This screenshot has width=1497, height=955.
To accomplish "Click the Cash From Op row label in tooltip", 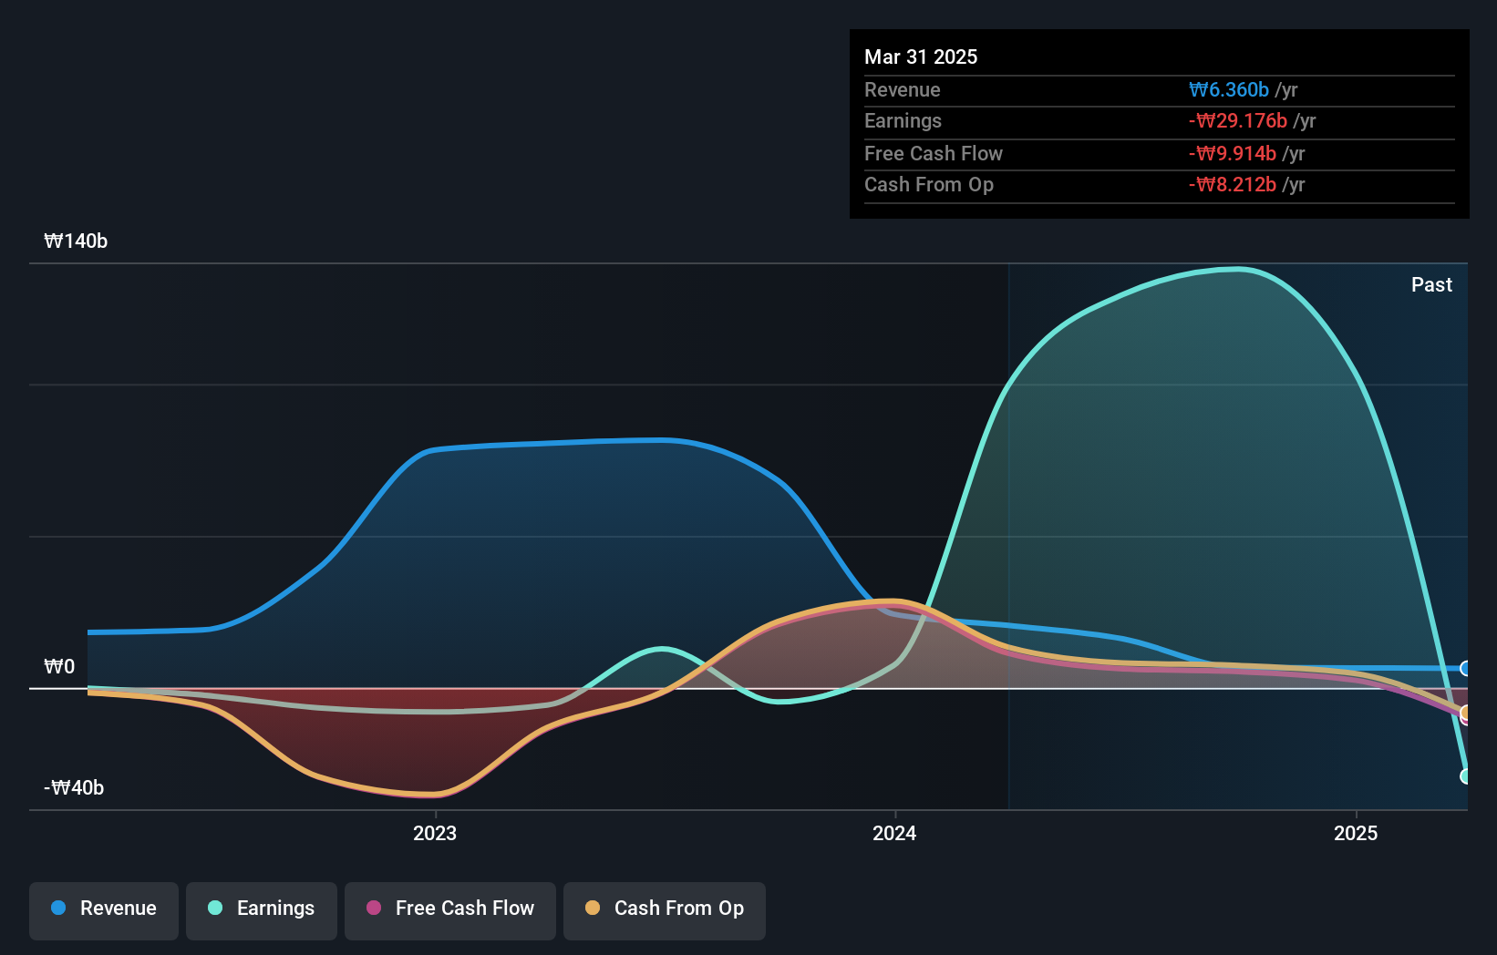I will coord(929,184).
